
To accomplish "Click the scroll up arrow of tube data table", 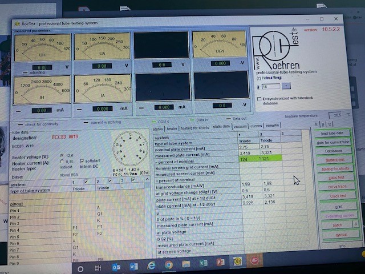I will pos(147,179).
